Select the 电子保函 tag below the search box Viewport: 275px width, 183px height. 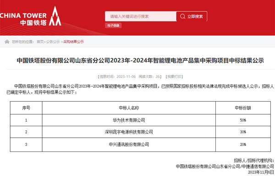point(113,26)
